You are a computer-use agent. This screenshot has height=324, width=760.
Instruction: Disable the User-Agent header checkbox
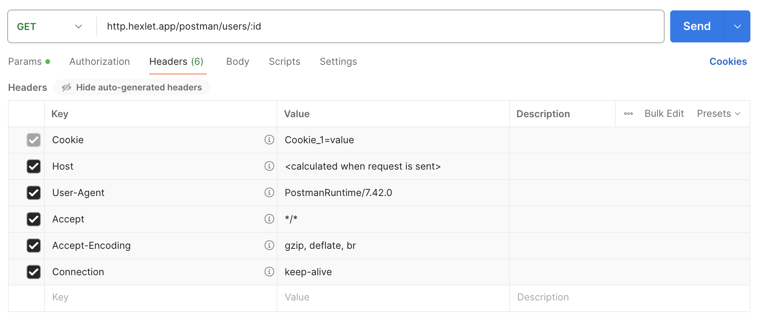click(x=34, y=193)
